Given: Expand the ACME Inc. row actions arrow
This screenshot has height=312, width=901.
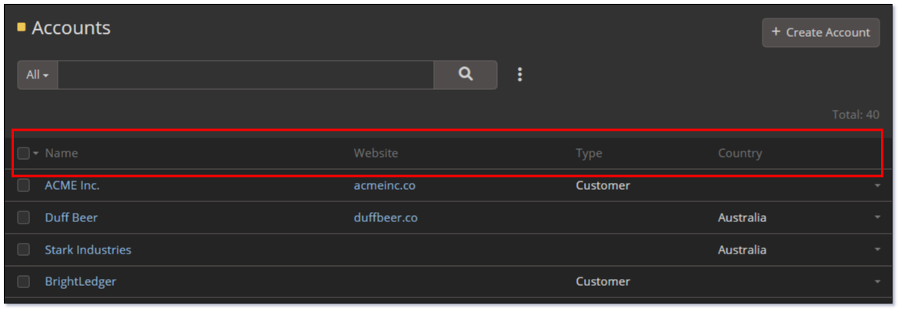Looking at the screenshot, I should click(877, 185).
